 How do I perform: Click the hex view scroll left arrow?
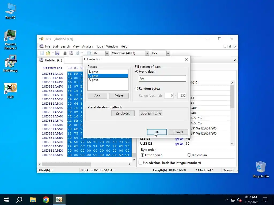[x=40, y=164]
